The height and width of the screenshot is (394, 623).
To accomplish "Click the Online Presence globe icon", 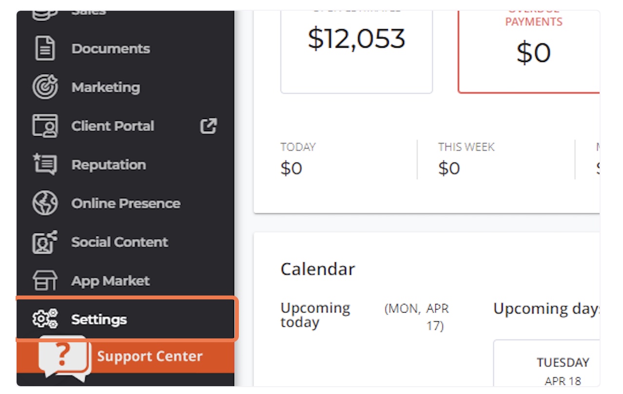I will tap(45, 203).
